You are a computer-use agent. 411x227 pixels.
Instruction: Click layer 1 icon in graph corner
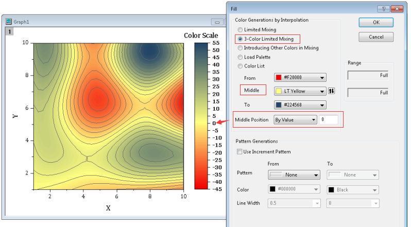(x=9, y=31)
